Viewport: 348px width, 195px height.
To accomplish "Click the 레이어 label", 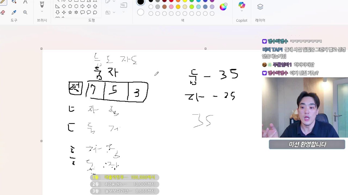I will (260, 20).
